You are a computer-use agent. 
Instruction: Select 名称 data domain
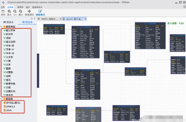7,38
